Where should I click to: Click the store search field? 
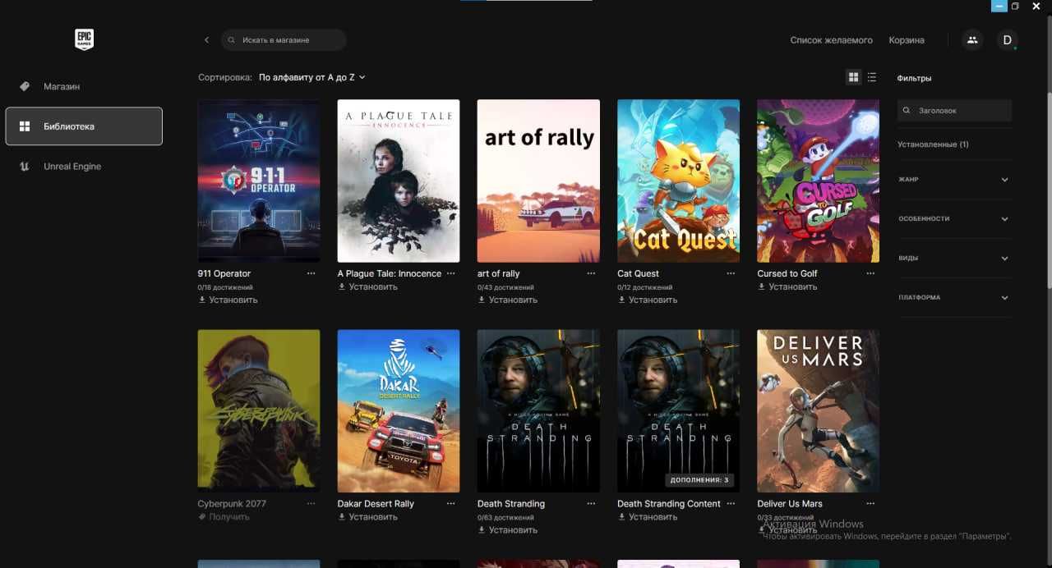click(284, 39)
